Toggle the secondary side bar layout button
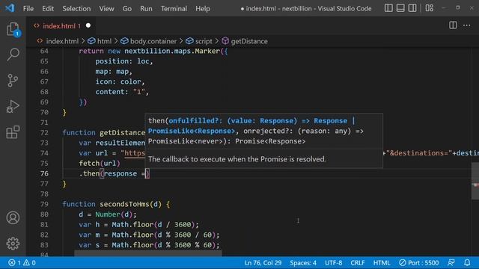This screenshot has height=269, width=479. point(412,8)
